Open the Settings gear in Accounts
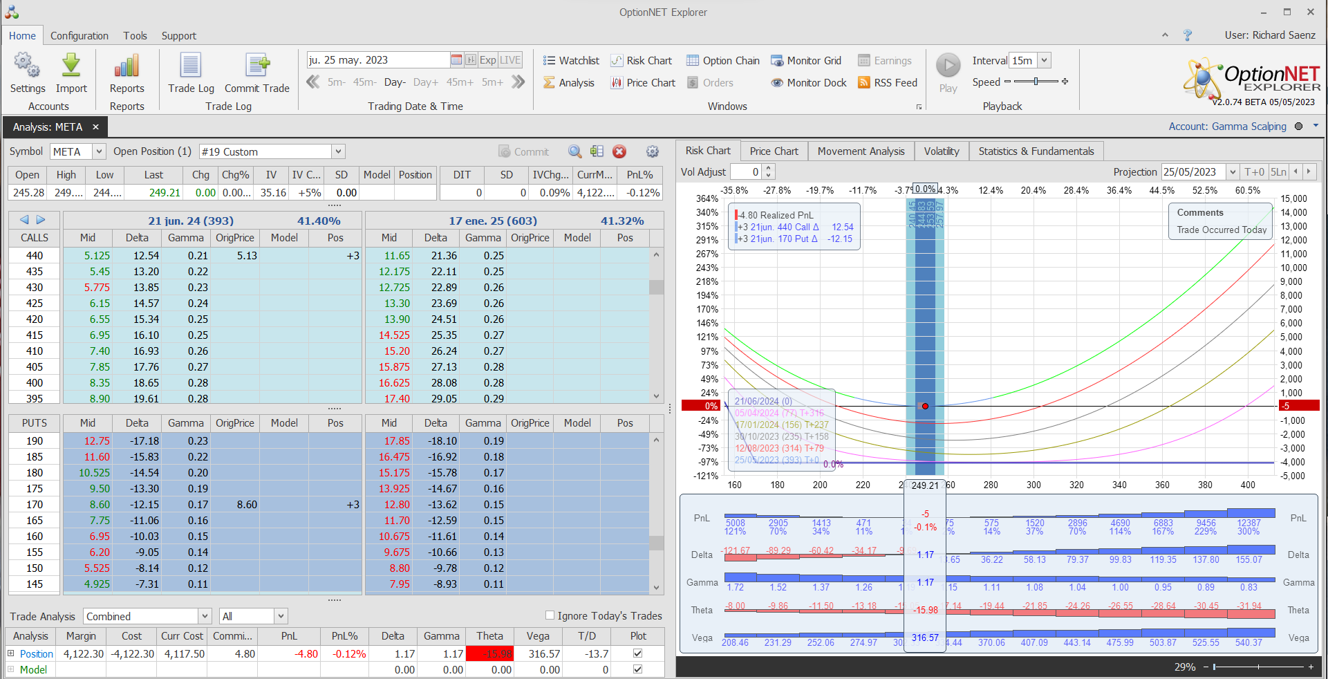 point(27,73)
